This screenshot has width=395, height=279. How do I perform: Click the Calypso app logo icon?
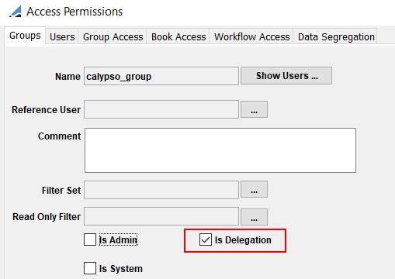click(x=16, y=12)
